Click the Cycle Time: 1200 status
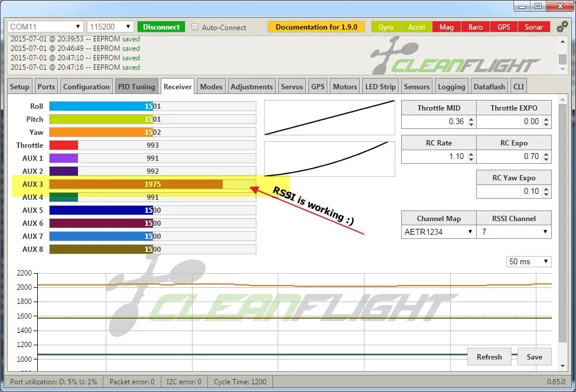Image resolution: width=576 pixels, height=392 pixels. 240,382
